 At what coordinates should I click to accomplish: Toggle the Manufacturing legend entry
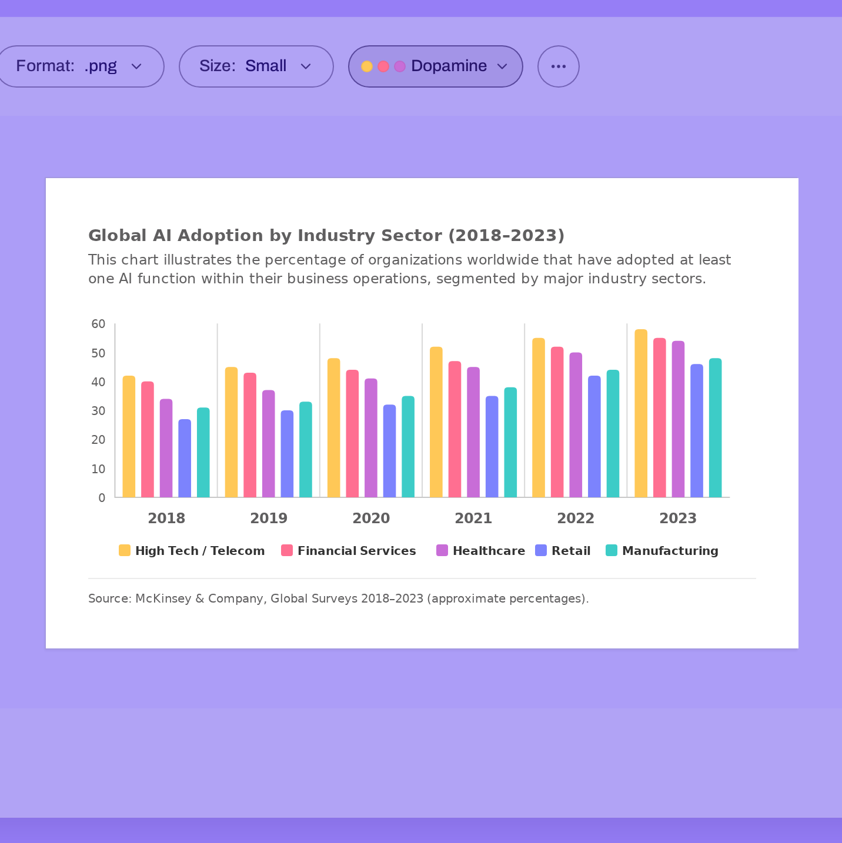click(x=662, y=551)
